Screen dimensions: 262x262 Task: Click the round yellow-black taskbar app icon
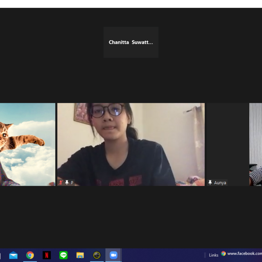pyautogui.click(x=97, y=255)
